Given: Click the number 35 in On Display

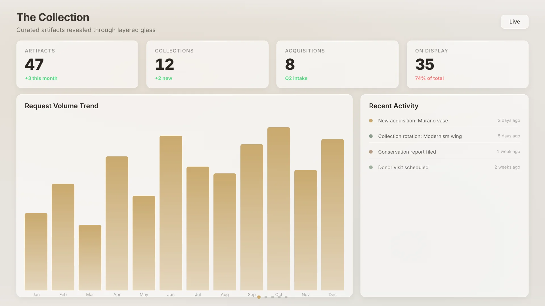Looking at the screenshot, I should tap(425, 64).
